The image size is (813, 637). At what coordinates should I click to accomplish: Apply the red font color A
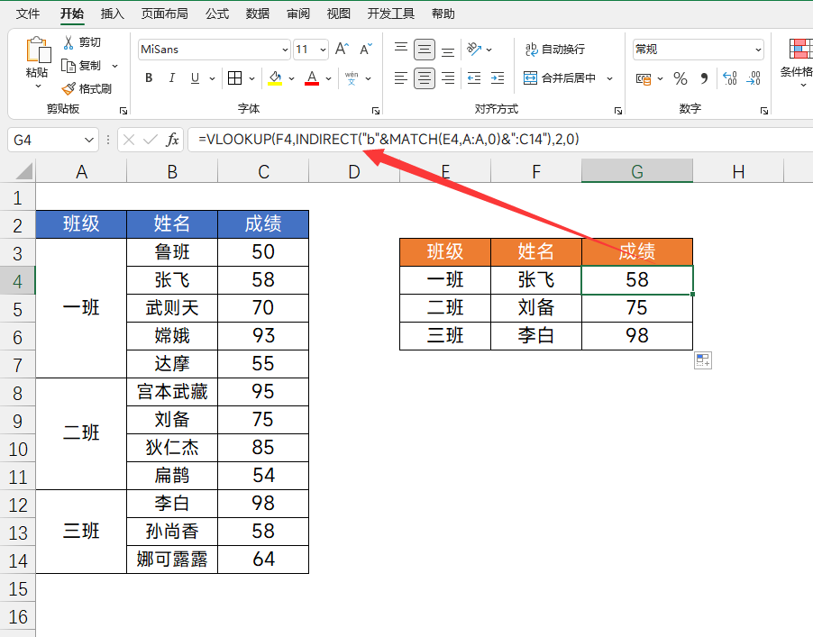[x=312, y=78]
